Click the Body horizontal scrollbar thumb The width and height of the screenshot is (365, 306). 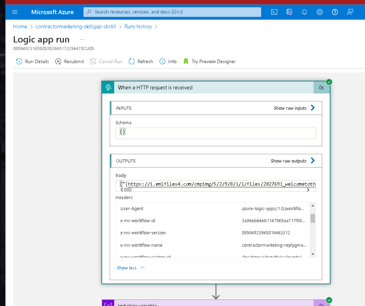pos(128,190)
